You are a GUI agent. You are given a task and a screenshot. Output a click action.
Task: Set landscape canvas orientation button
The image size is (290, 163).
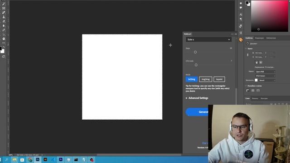pyautogui.click(x=261, y=62)
